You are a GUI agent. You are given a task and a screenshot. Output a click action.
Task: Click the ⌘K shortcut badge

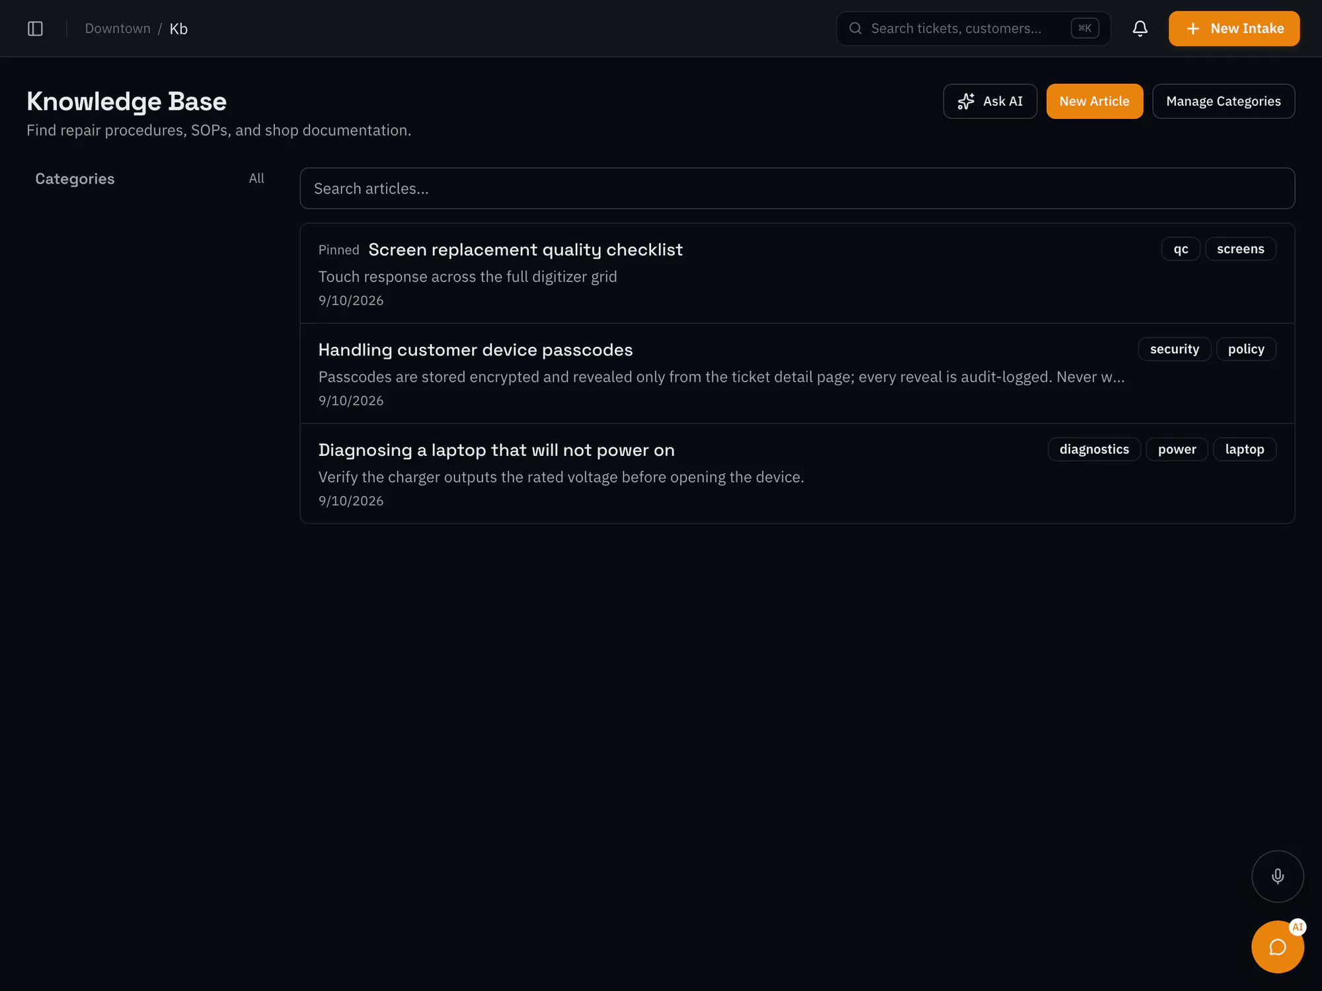click(1085, 28)
